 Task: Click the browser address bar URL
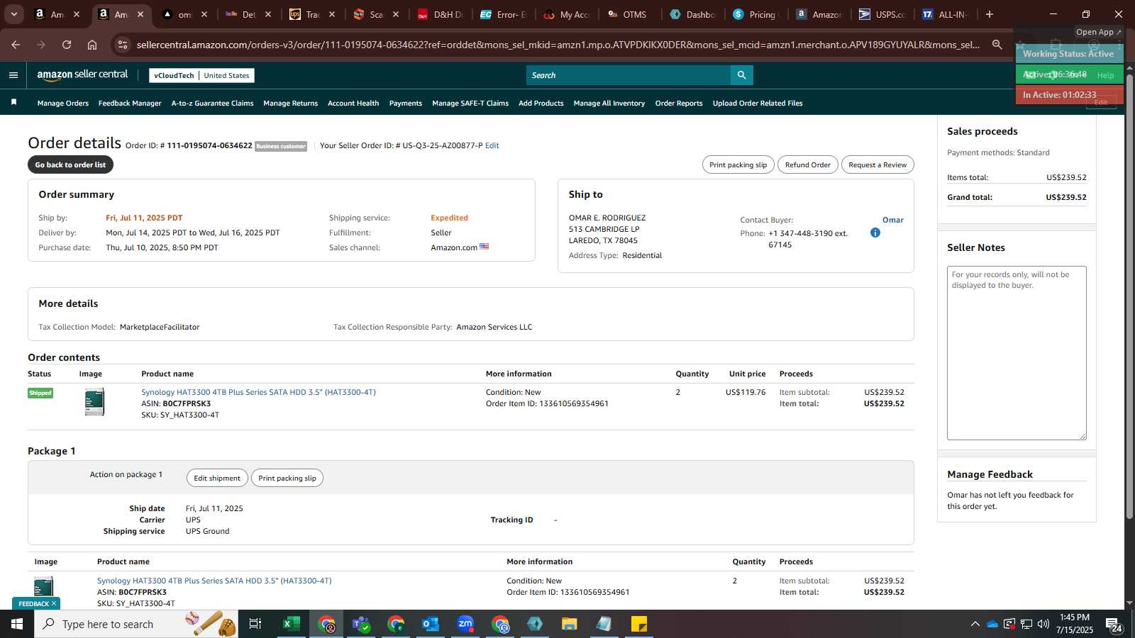tap(558, 45)
